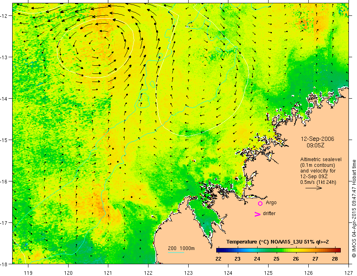Click the '0.5m/s (1kt 24h)' scale text
357x276 pixels.
coord(318,182)
